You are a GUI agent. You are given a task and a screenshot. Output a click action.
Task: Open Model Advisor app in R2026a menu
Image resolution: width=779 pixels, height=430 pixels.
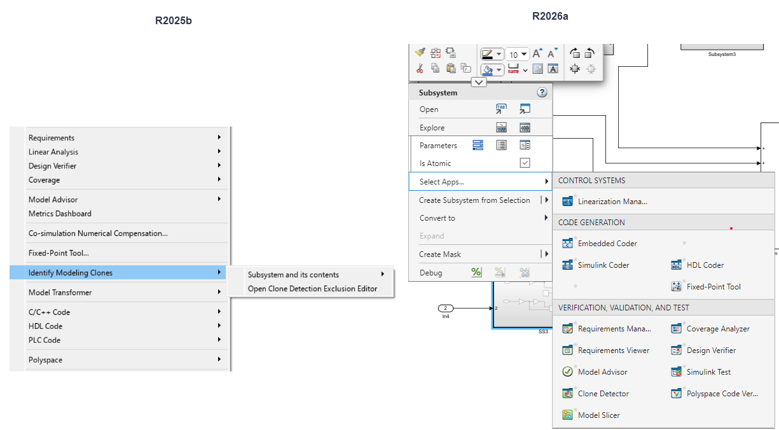595,372
